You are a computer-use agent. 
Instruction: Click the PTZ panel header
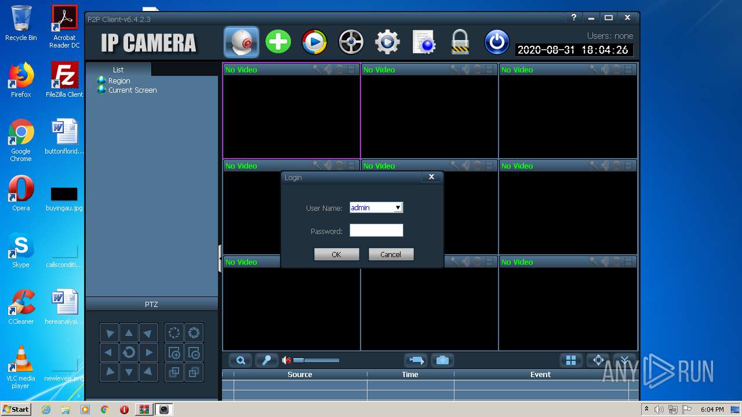pos(151,304)
